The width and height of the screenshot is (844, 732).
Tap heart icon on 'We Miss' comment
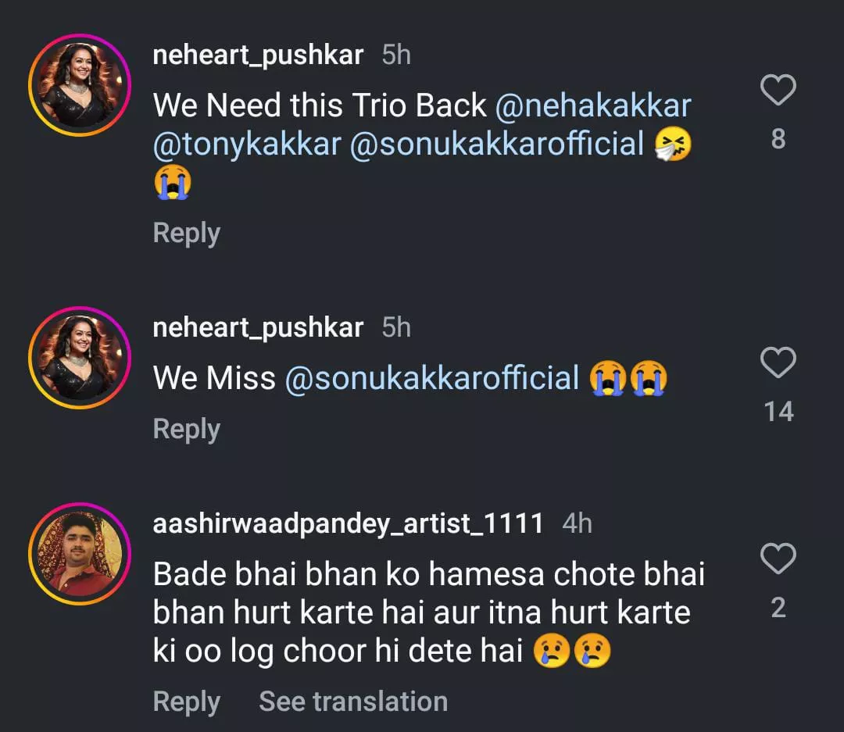pyautogui.click(x=778, y=363)
